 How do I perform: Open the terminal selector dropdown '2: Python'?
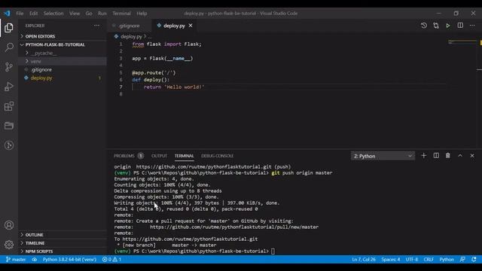coord(383,156)
